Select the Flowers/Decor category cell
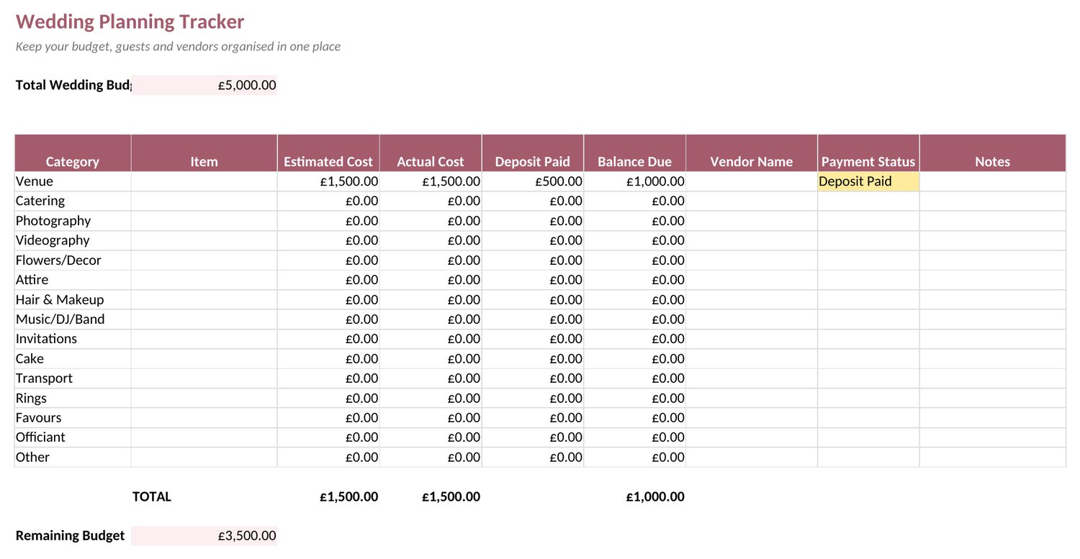1080x559 pixels. point(73,260)
